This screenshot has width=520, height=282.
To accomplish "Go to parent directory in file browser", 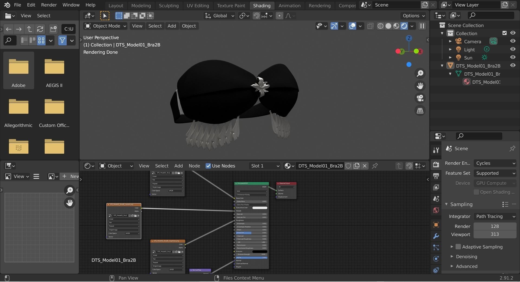I will 29,29.
